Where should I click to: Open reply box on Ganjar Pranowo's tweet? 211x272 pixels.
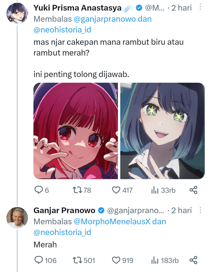39,260
